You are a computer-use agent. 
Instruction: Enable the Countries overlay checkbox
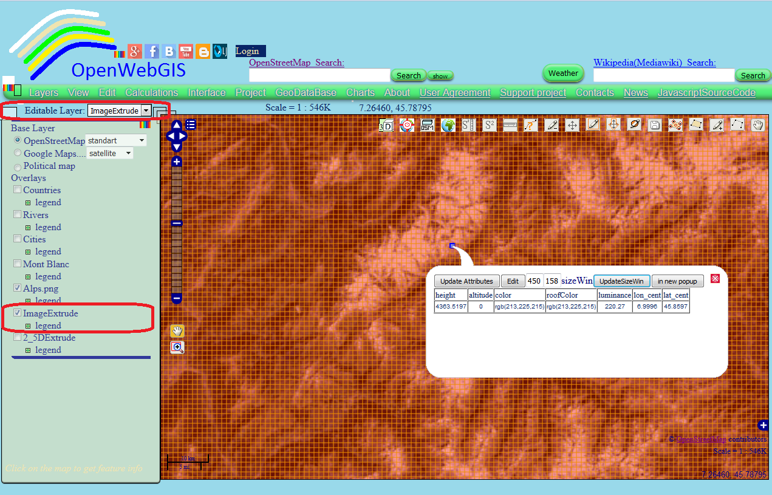click(x=17, y=190)
